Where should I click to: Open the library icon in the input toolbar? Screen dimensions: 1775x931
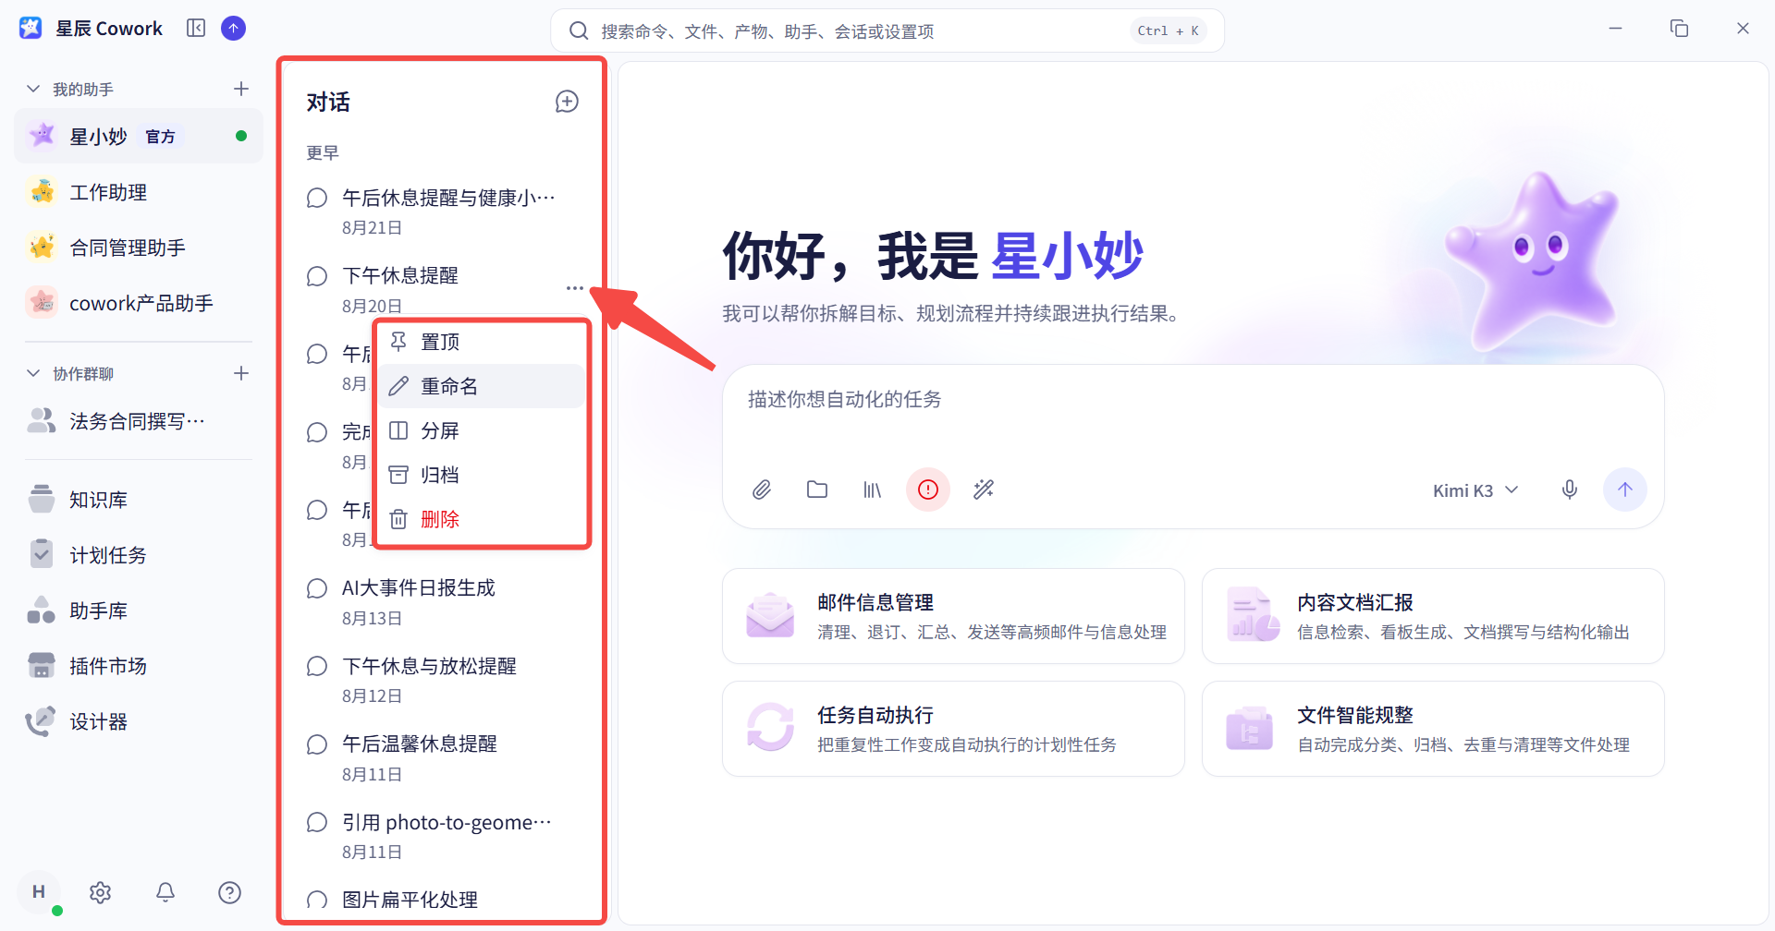tap(873, 490)
